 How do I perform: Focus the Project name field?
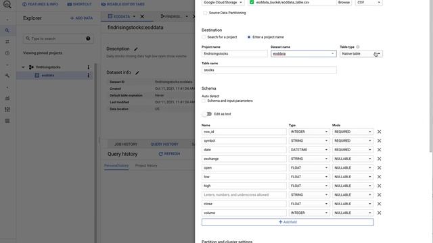pos(235,54)
